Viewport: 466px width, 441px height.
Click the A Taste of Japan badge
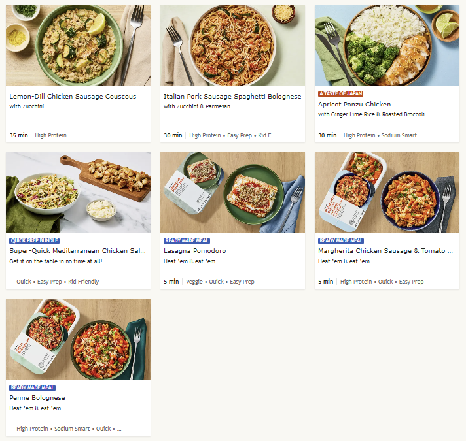pyautogui.click(x=340, y=94)
